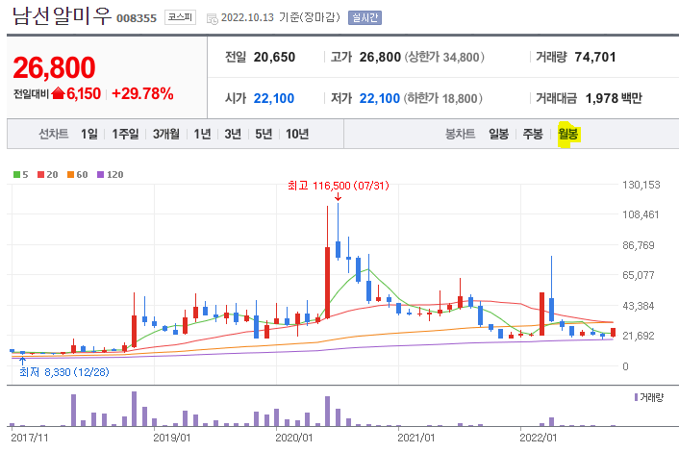This screenshot has height=452, width=679.
Task: Click the 상한가 34,800 upper limit text
Action: (444, 57)
